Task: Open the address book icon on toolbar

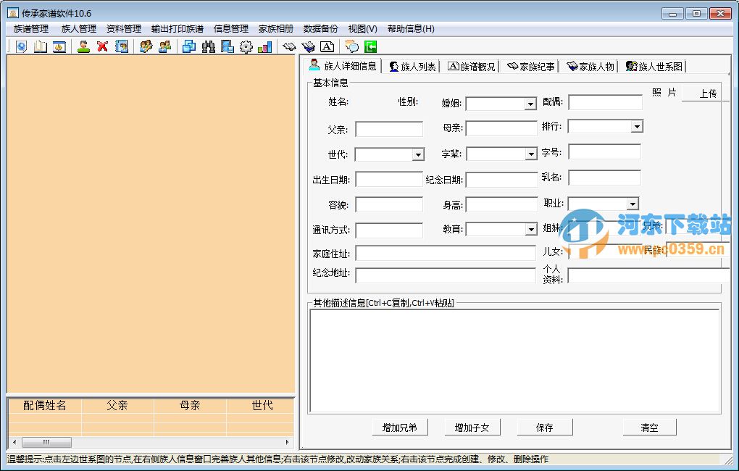Action: (122, 46)
